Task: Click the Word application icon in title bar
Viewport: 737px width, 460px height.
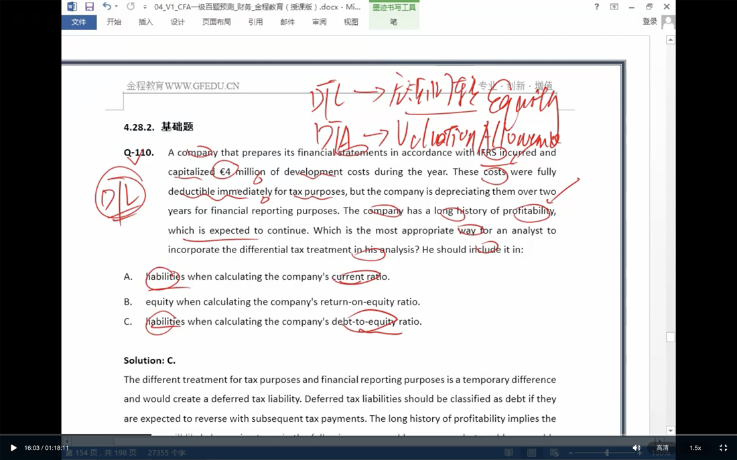Action: click(x=72, y=7)
